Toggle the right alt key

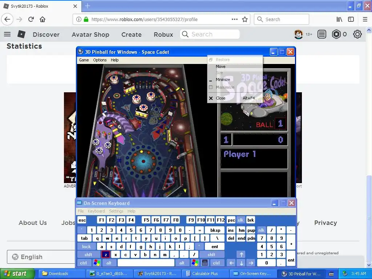coord(182,263)
